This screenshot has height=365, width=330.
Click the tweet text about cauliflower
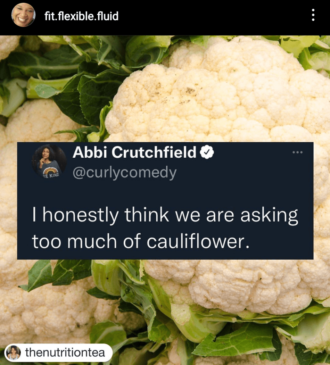click(165, 229)
